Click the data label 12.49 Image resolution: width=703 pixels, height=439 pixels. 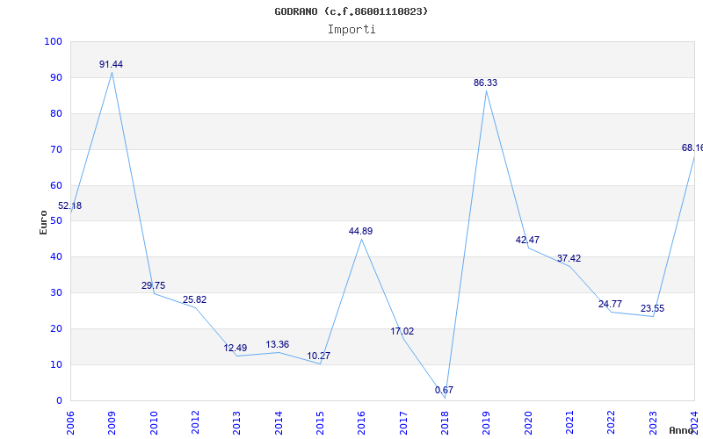(236, 348)
